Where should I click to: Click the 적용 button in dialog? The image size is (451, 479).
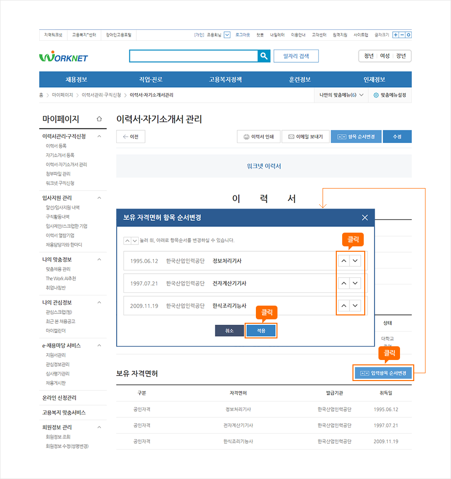pyautogui.click(x=261, y=331)
